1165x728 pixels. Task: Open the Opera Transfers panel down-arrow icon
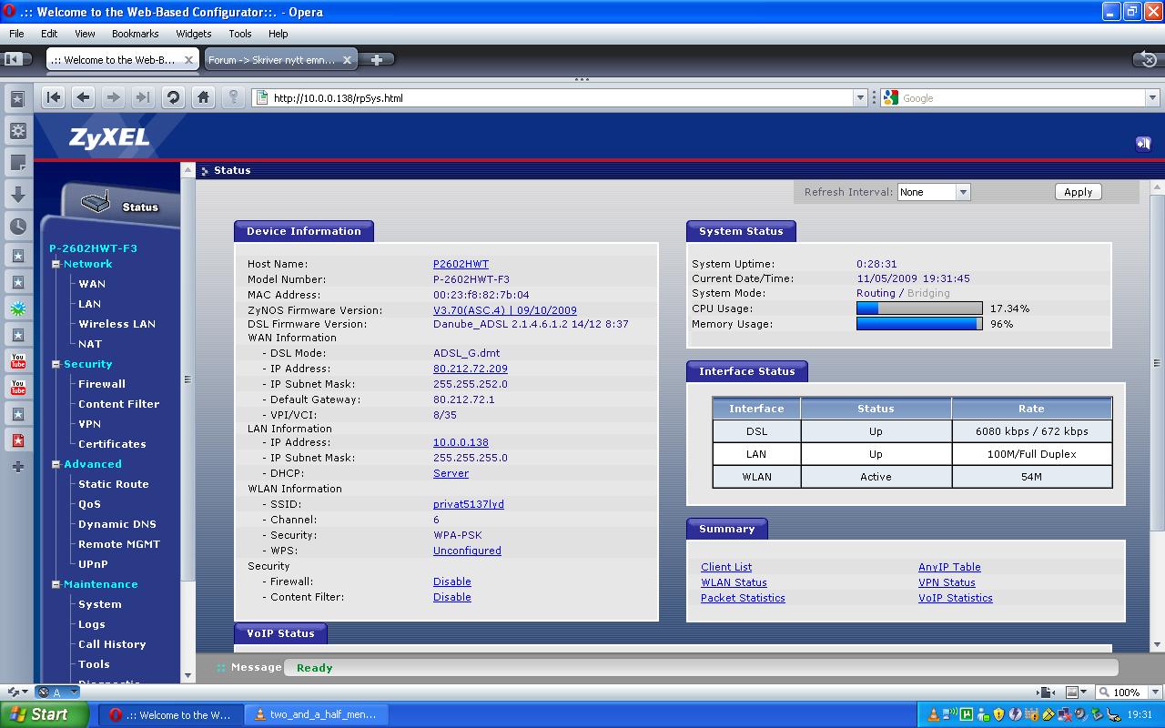tap(17, 195)
